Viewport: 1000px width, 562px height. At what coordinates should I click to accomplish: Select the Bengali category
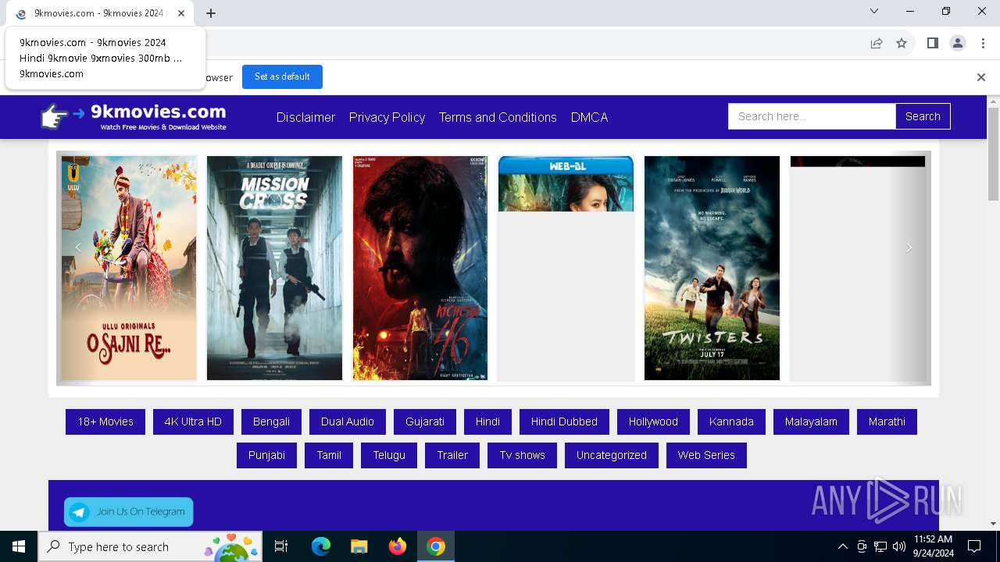pos(271,421)
